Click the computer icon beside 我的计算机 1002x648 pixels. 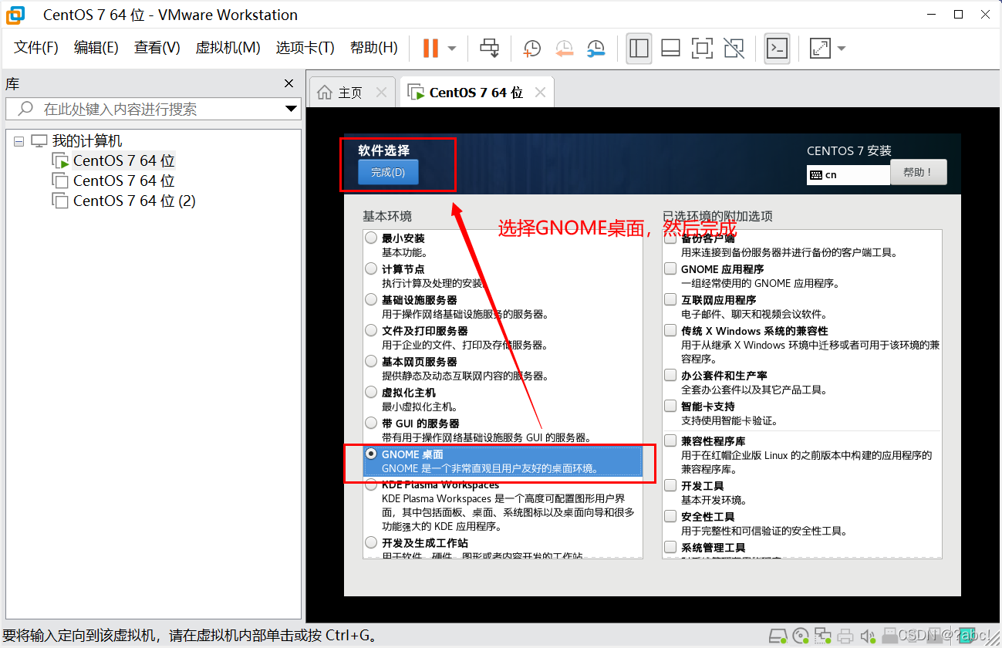tap(39, 141)
